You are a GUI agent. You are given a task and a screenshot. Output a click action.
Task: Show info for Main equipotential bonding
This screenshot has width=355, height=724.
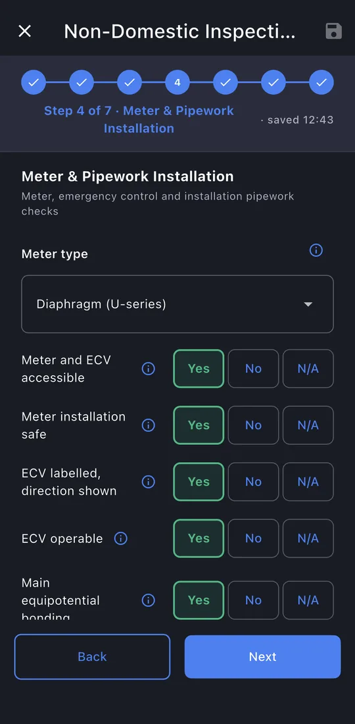coord(148,600)
